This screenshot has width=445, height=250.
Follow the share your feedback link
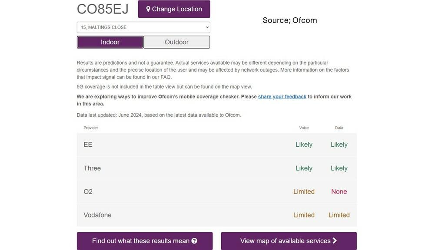[x=282, y=96]
